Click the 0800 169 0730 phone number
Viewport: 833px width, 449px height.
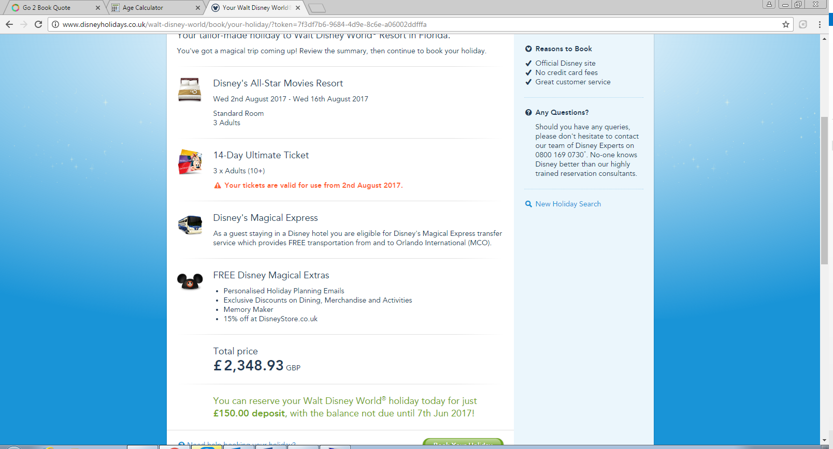point(560,155)
